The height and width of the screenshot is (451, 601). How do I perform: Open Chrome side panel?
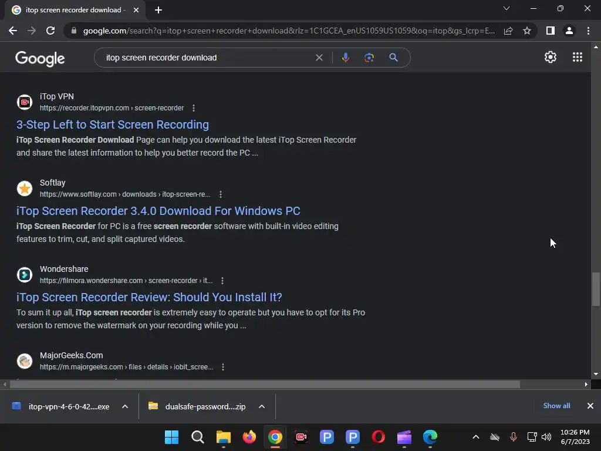(551, 31)
